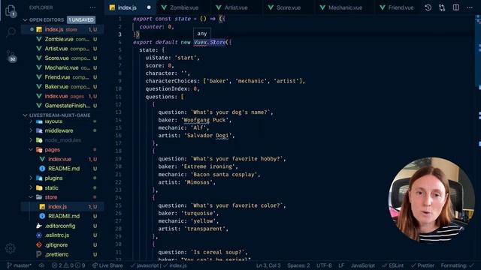Open README.md under the store folder

point(62,216)
